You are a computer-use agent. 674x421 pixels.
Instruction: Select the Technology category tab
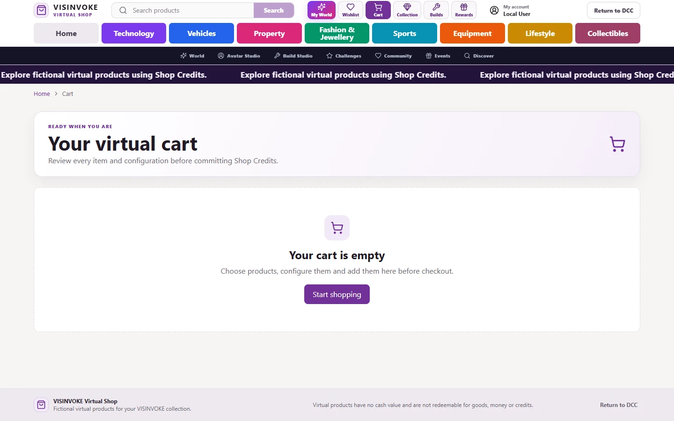[x=134, y=33]
